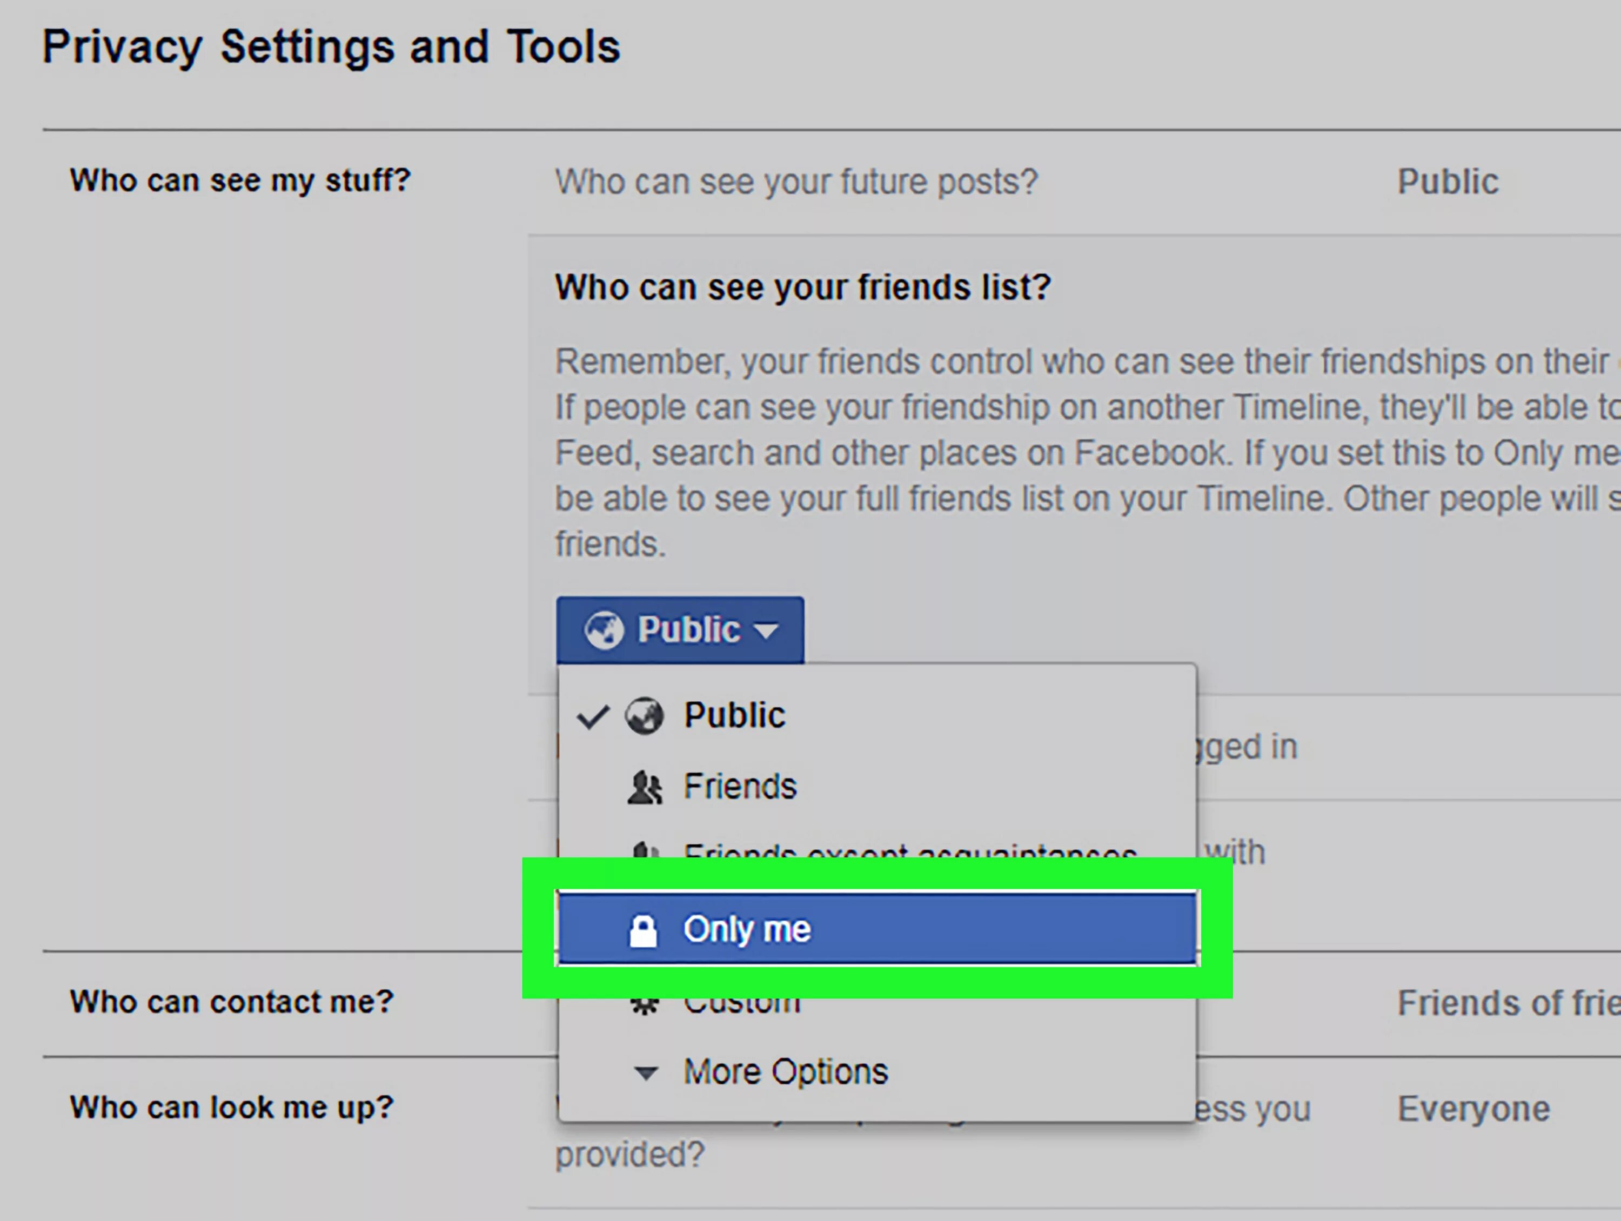The width and height of the screenshot is (1621, 1221).
Task: Click the 'Who can see your friends list?' heading
Action: click(802, 287)
